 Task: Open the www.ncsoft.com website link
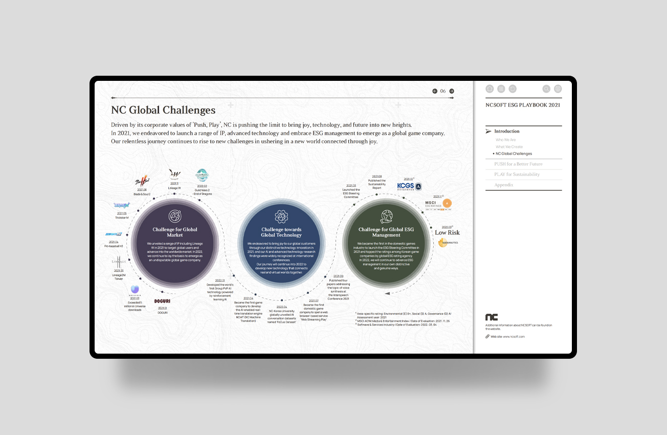pyautogui.click(x=514, y=336)
